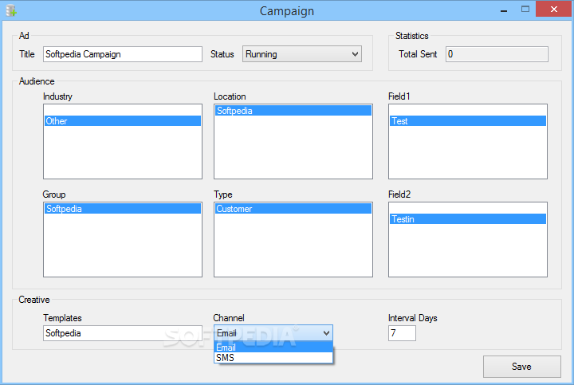Minimize the Campaign window

pos(504,10)
